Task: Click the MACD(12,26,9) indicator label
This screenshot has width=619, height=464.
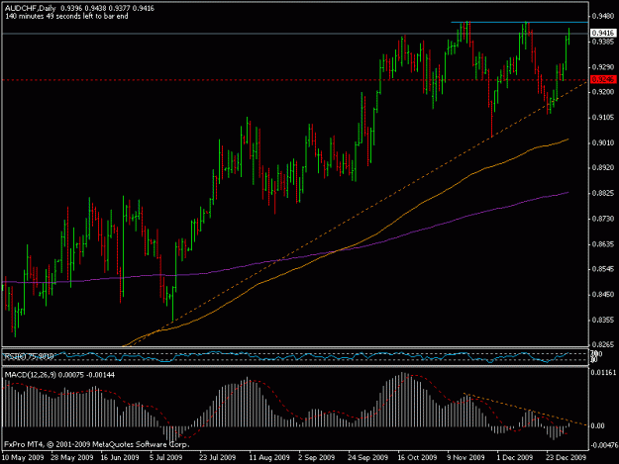Action: click(x=59, y=375)
